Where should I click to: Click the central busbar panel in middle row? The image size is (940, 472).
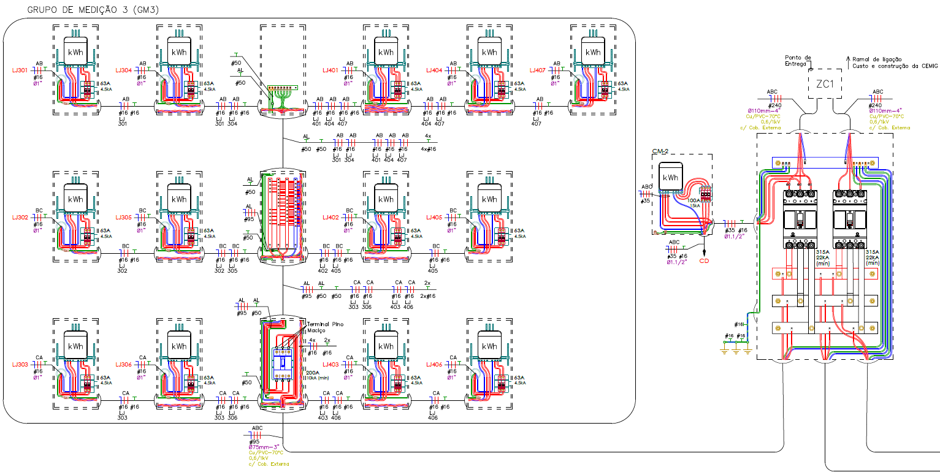(283, 216)
